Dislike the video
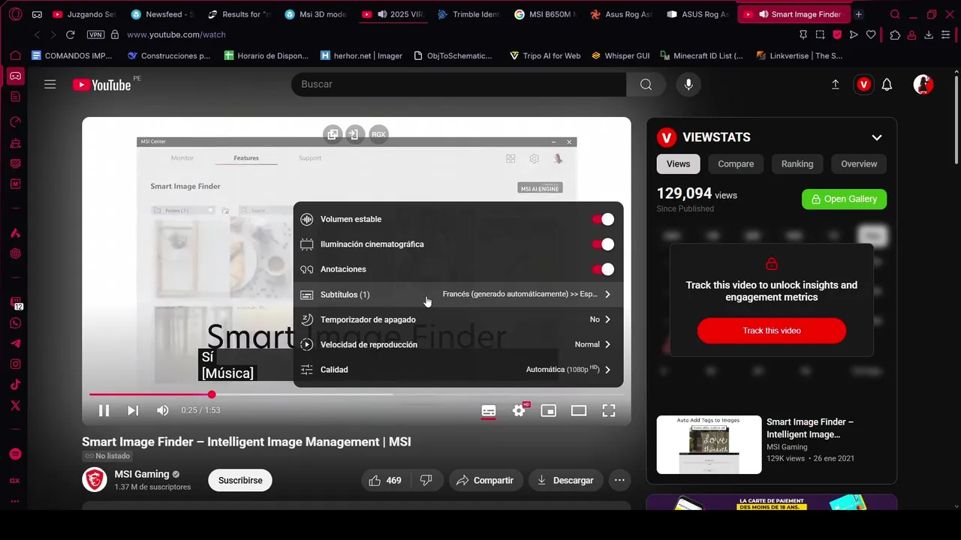This screenshot has width=961, height=540. click(426, 480)
